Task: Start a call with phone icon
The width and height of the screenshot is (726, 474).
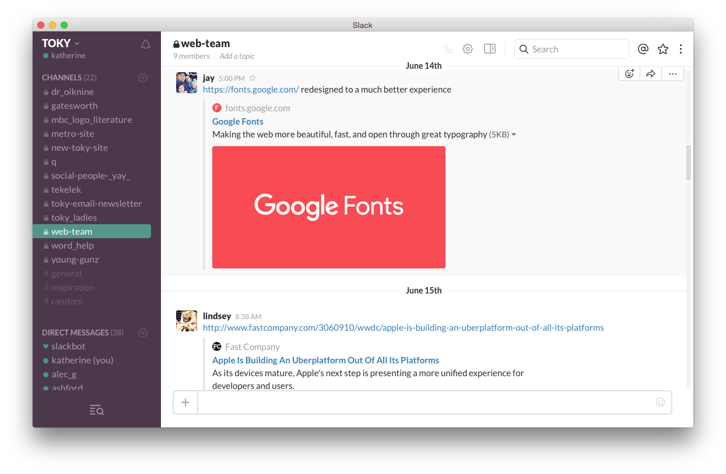Action: pos(448,49)
